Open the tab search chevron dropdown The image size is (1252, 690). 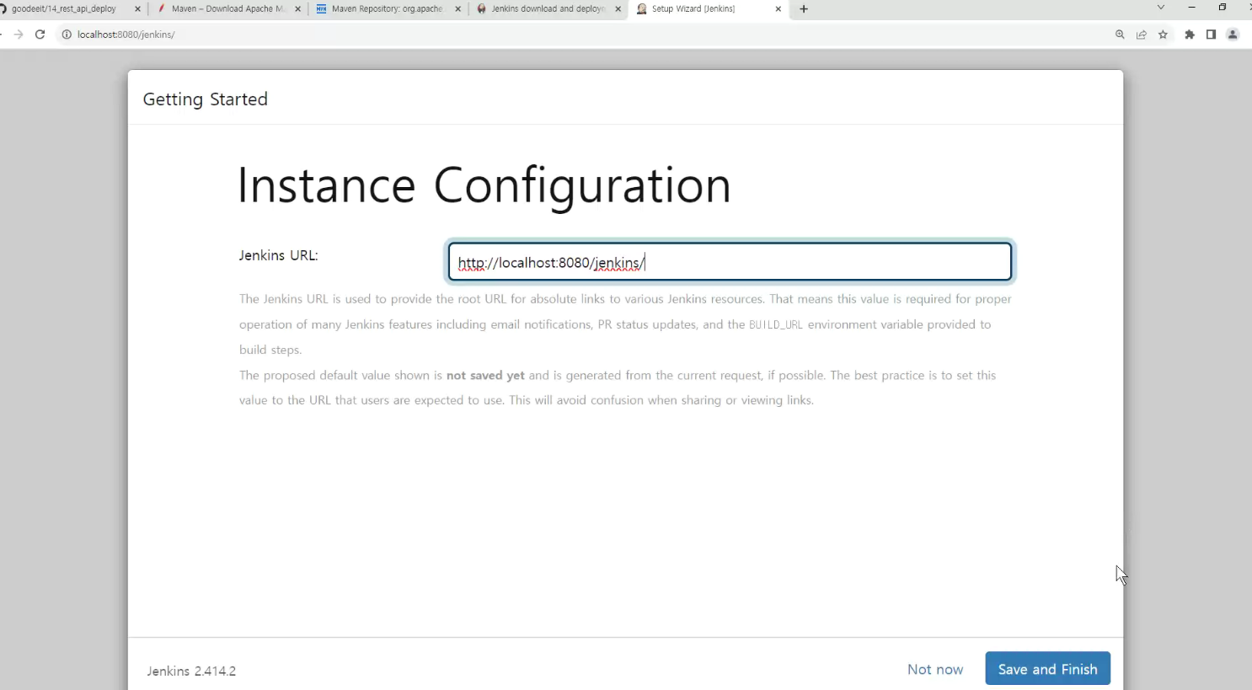[x=1160, y=8]
